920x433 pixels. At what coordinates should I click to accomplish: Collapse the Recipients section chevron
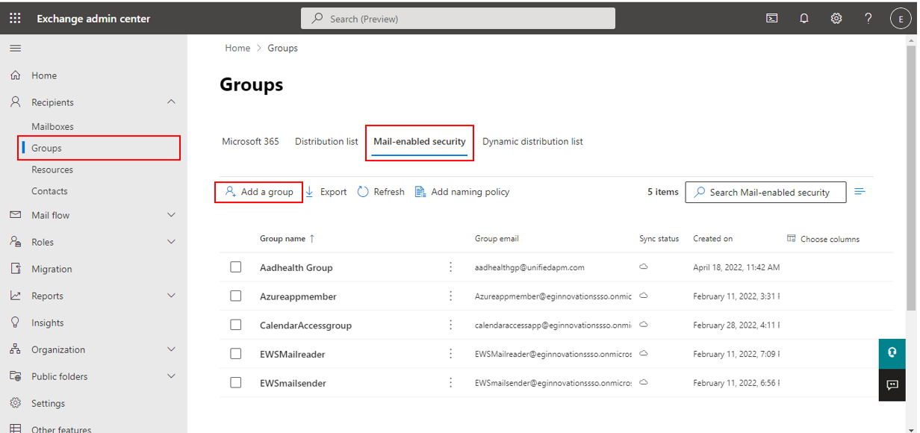(171, 102)
